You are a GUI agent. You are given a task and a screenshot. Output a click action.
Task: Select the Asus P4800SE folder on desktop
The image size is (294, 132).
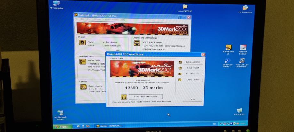point(185,8)
